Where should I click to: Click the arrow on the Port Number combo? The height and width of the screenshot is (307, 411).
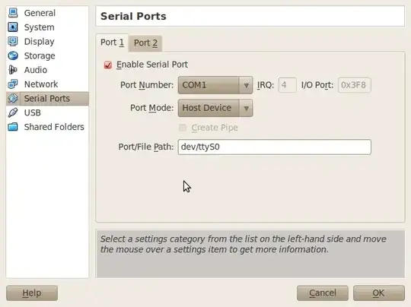point(246,85)
